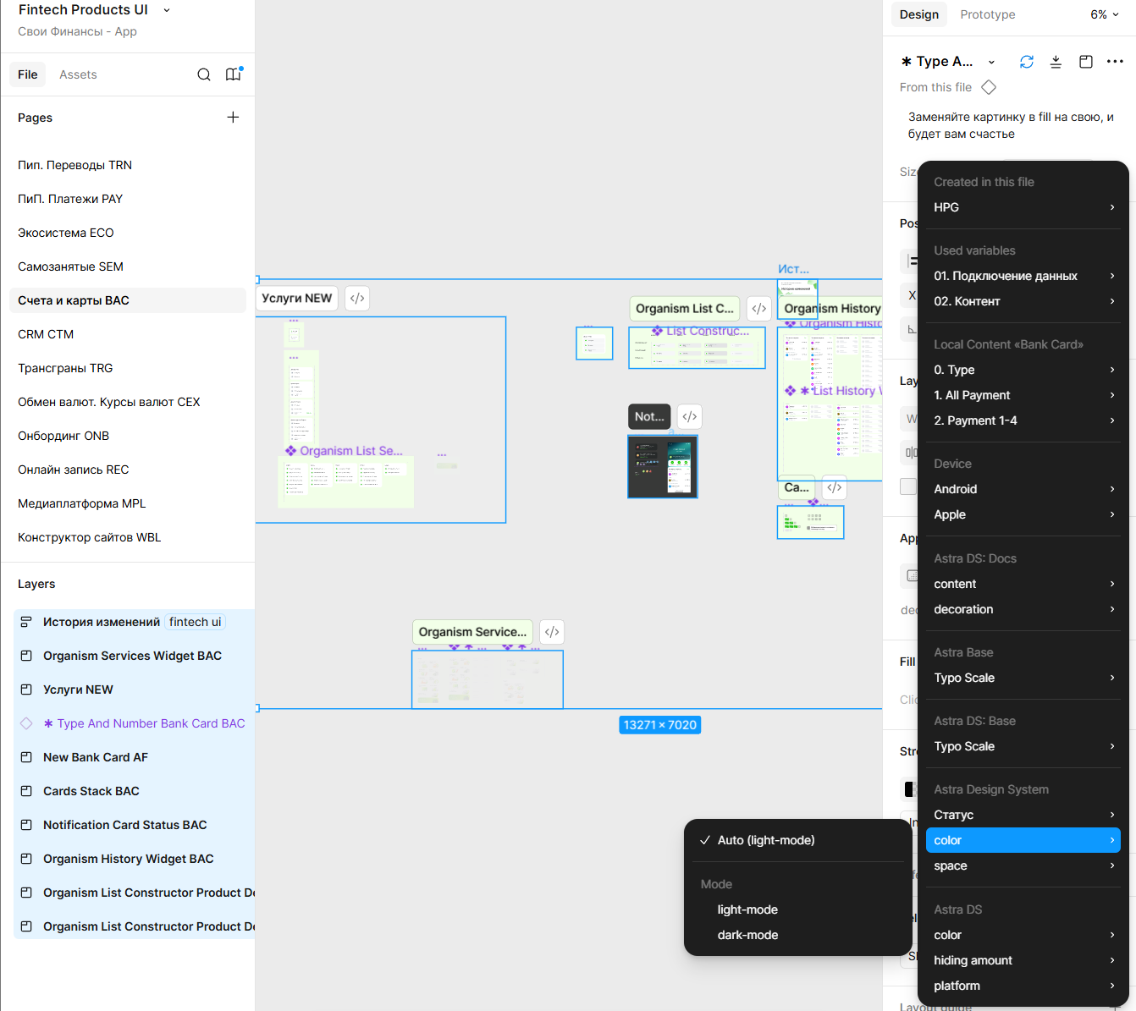Choose light-mode in the Mode list

point(798,909)
